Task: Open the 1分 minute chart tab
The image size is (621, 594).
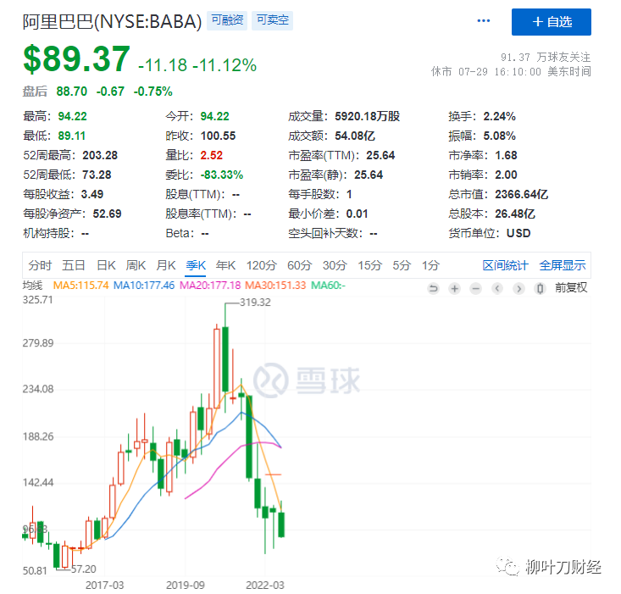Action: point(430,265)
